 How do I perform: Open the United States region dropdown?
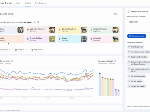coord(5,50)
